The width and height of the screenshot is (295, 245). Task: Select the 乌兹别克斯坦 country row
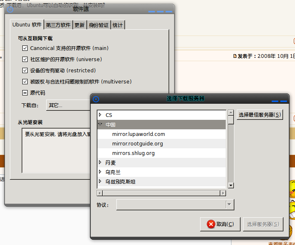(161, 182)
